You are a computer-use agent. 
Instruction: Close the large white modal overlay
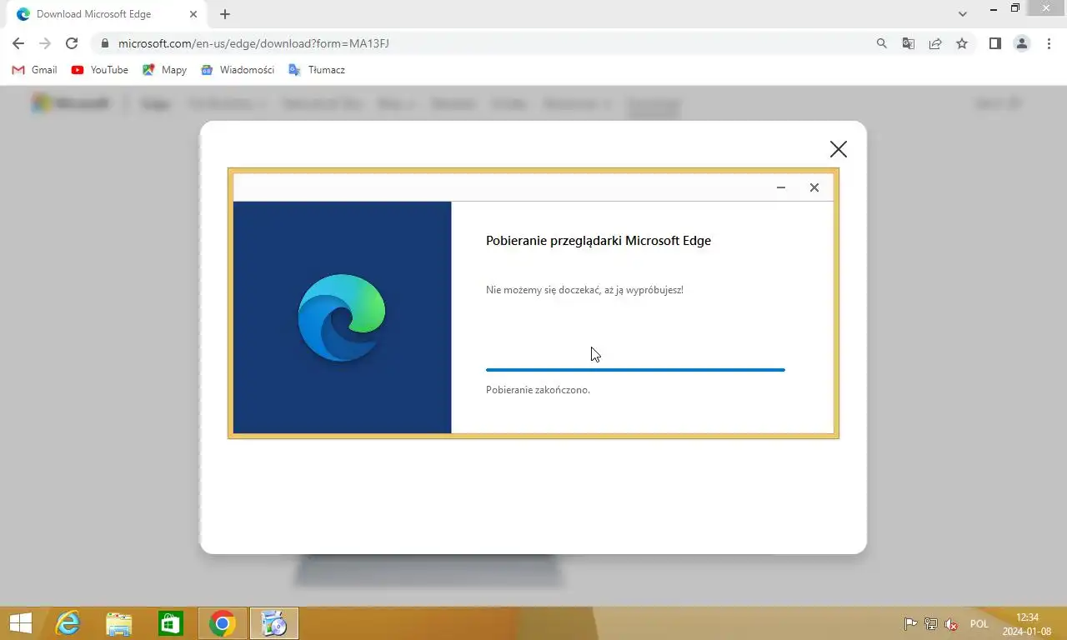pos(839,149)
